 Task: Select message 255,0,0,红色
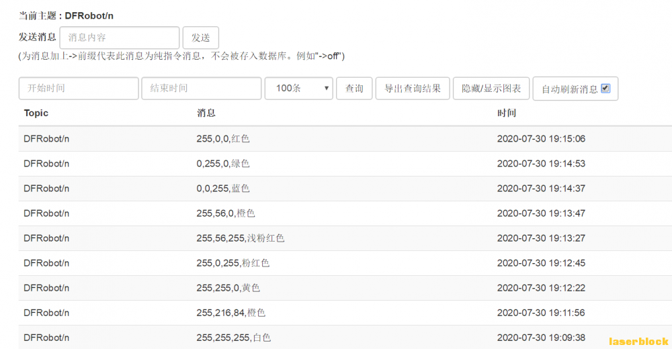(223, 139)
